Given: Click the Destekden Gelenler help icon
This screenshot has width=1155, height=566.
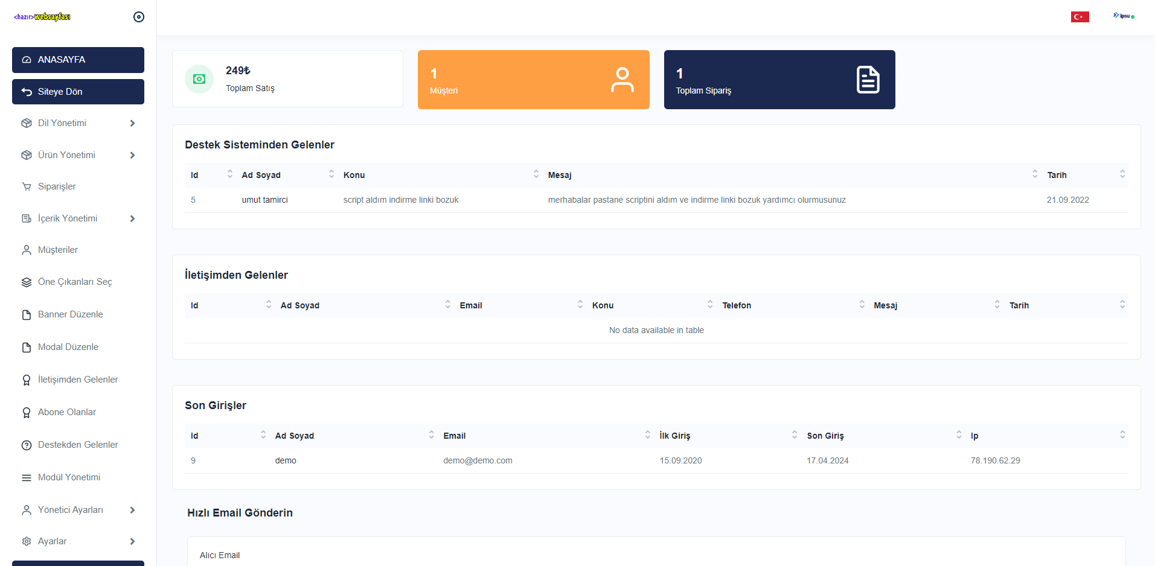Looking at the screenshot, I should click(x=27, y=445).
